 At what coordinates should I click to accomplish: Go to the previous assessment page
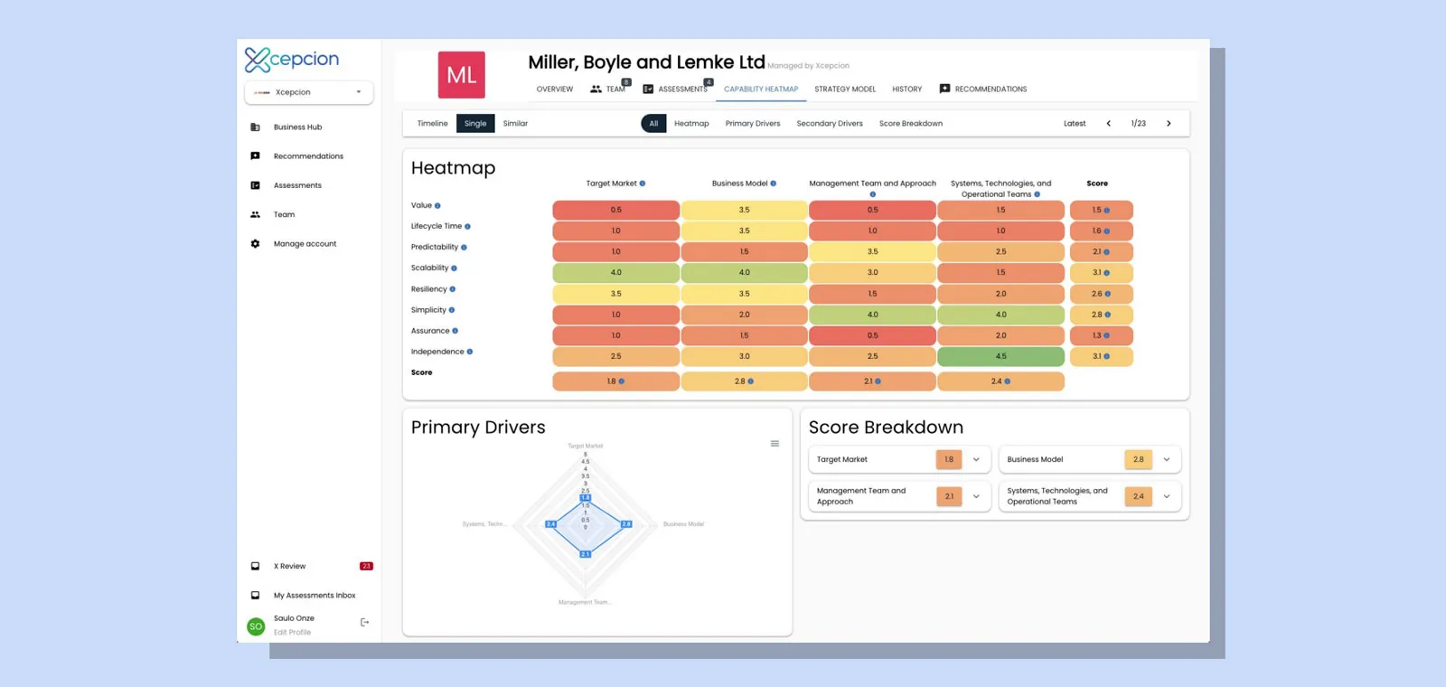tap(1109, 124)
